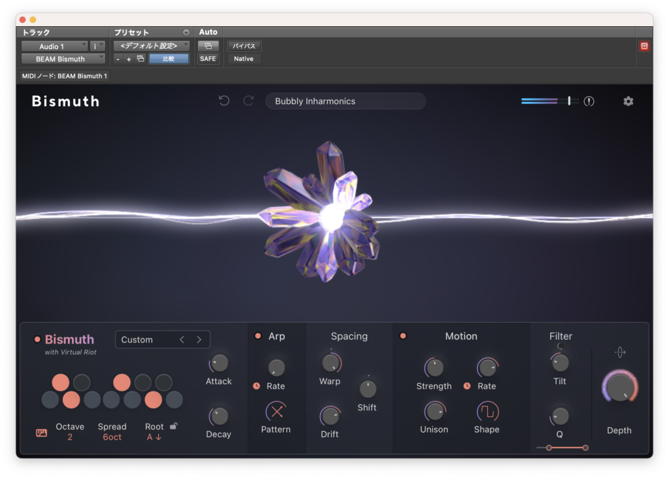This screenshot has width=669, height=477.
Task: Click the red target plug-in button top right
Action: [x=644, y=46]
